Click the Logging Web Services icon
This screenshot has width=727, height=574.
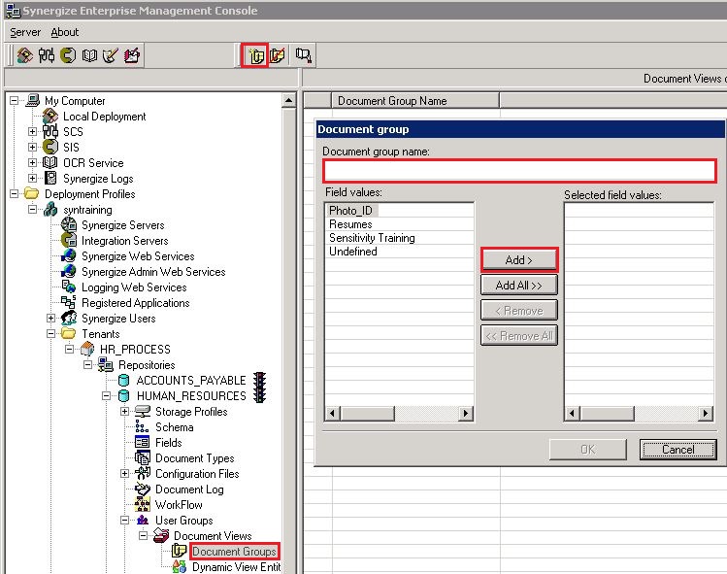[69, 287]
